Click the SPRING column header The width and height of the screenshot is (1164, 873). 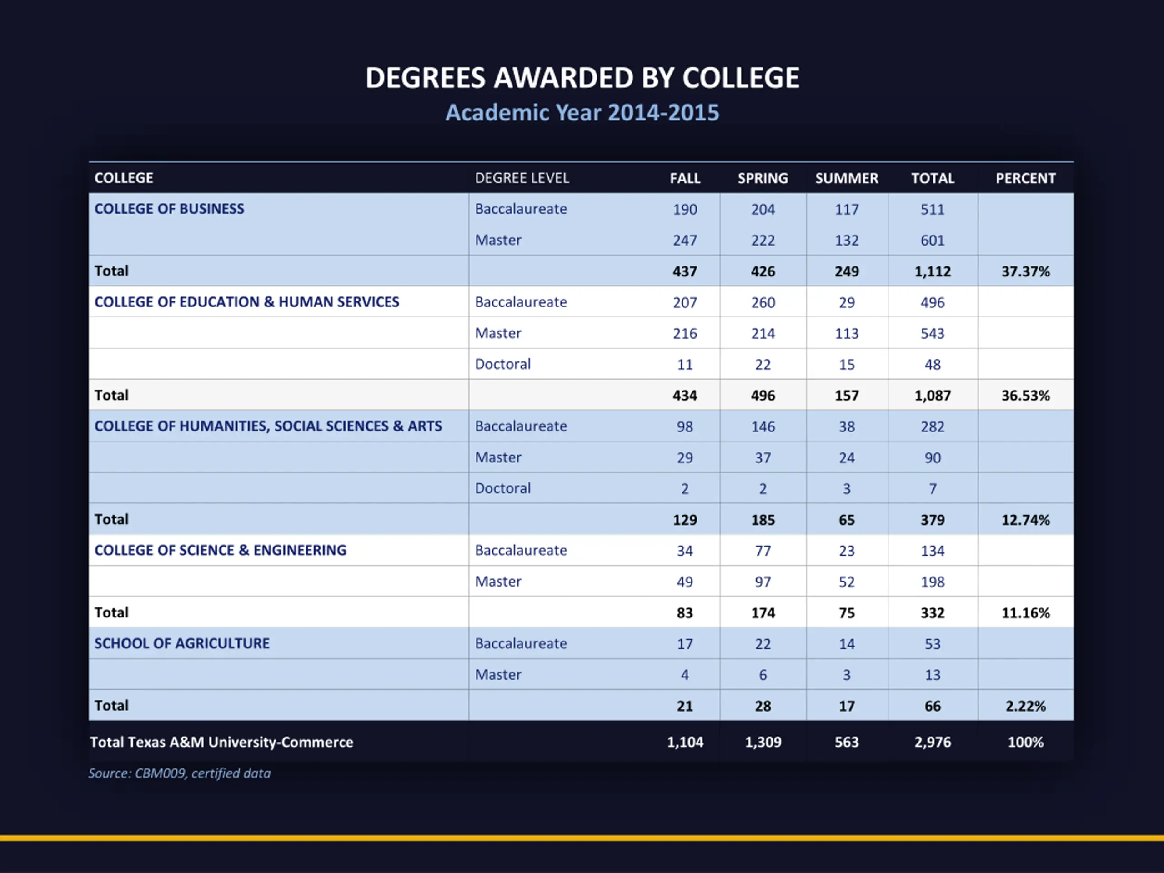click(763, 178)
